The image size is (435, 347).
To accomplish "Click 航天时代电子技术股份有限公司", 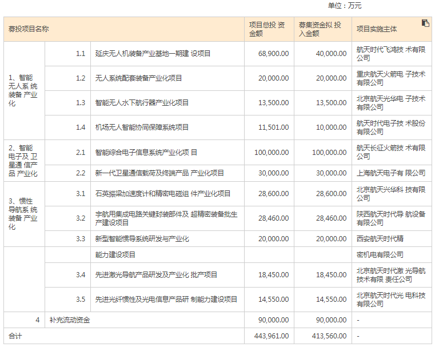I will (391, 127).
